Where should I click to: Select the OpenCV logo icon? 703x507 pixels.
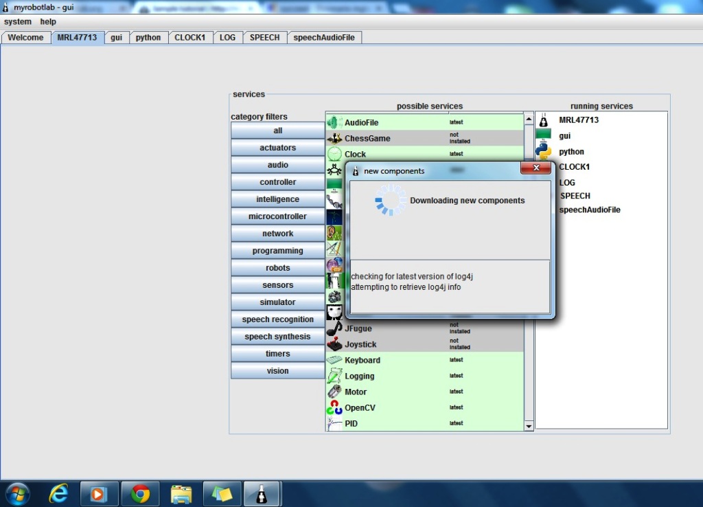pos(334,407)
